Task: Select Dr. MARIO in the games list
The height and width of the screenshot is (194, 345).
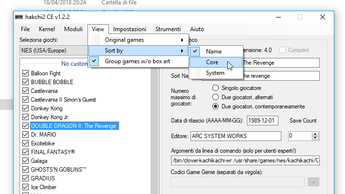Action: pos(44,135)
